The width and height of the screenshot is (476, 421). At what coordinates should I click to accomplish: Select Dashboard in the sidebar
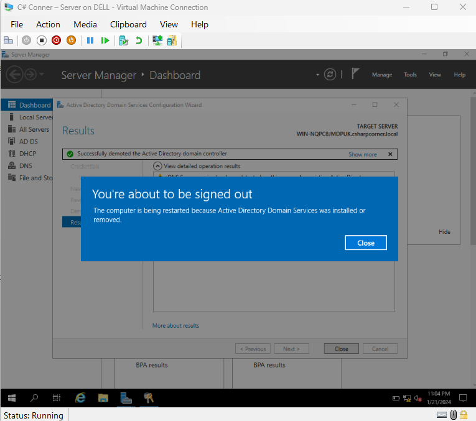click(27, 105)
